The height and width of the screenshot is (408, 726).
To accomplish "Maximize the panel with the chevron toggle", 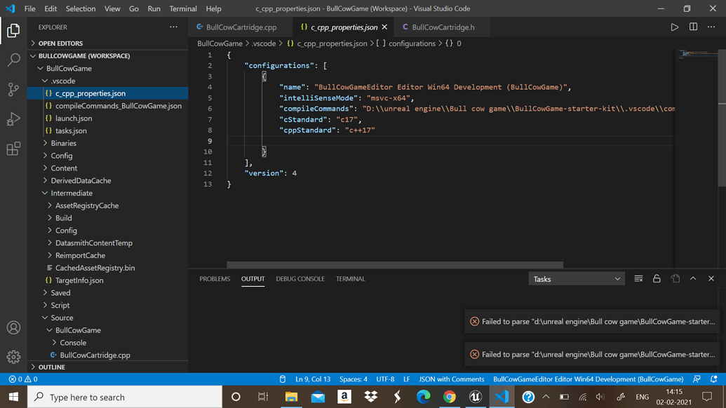I will (693, 278).
